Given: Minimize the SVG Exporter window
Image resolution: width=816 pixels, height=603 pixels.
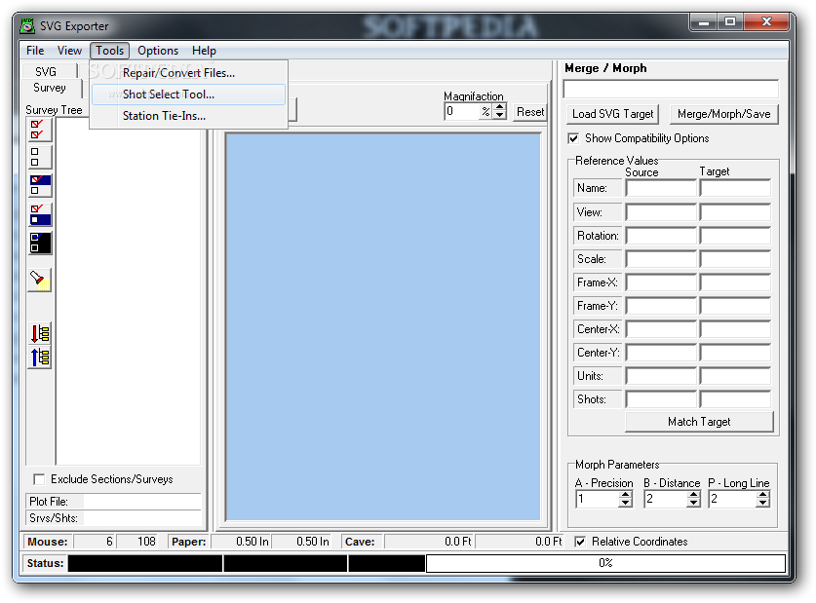Looking at the screenshot, I should click(x=704, y=22).
